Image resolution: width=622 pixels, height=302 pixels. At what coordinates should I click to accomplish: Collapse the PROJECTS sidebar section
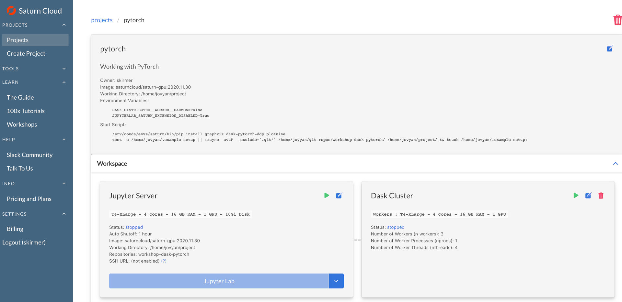(x=64, y=25)
